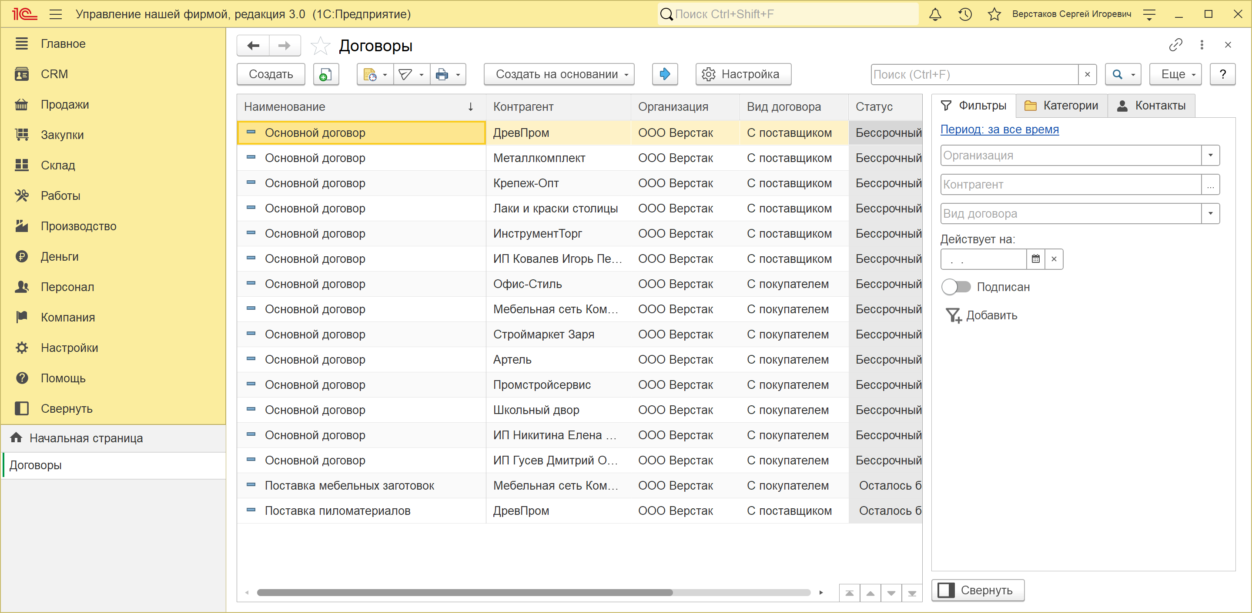The image size is (1252, 613).
Task: Open the service settings lines icon
Action: [1149, 15]
